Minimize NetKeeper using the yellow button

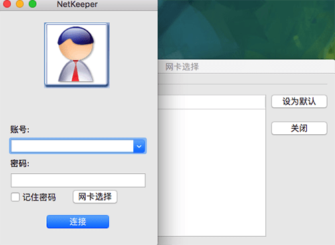tap(20, 4)
